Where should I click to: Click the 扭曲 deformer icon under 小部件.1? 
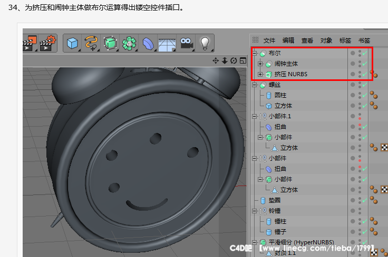point(269,127)
